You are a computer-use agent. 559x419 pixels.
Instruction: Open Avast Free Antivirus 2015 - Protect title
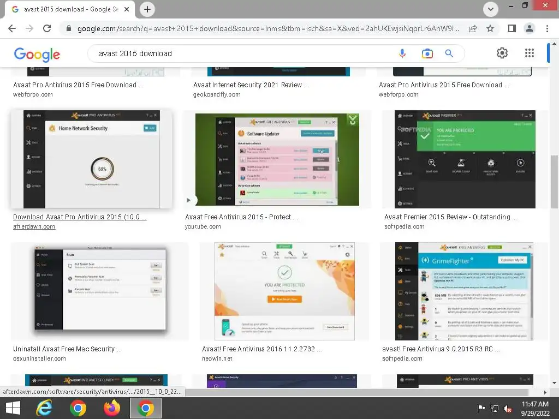pyautogui.click(x=241, y=217)
